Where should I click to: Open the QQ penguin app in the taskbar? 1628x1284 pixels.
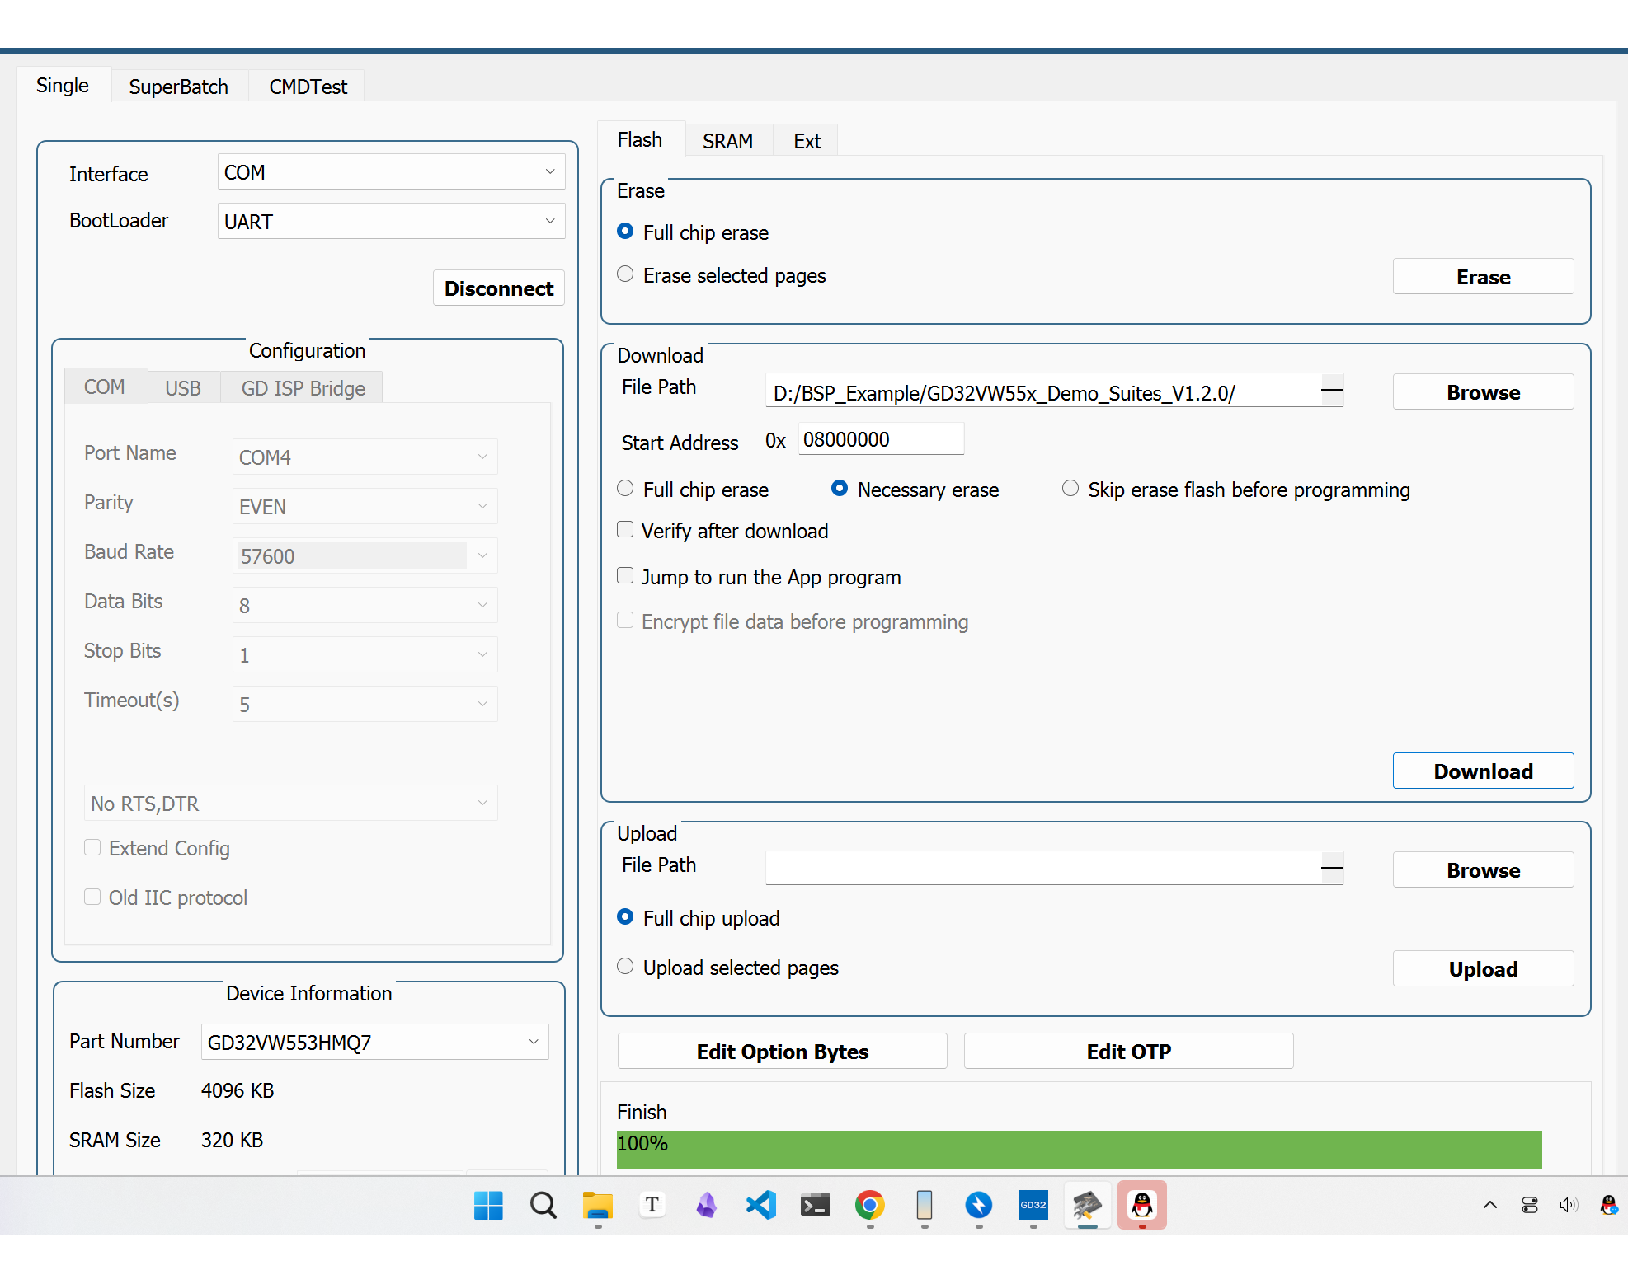tap(1141, 1205)
